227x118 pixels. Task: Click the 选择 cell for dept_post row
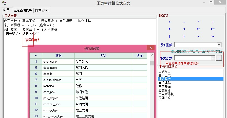tap(139, 92)
